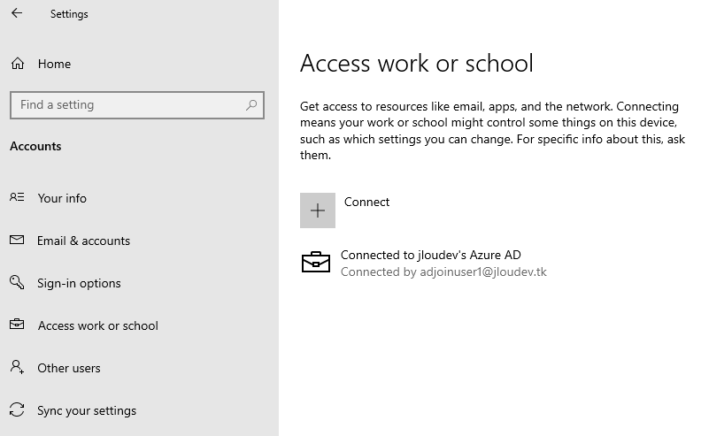This screenshot has height=436, width=701.
Task: Click the back arrow icon
Action: tap(17, 13)
